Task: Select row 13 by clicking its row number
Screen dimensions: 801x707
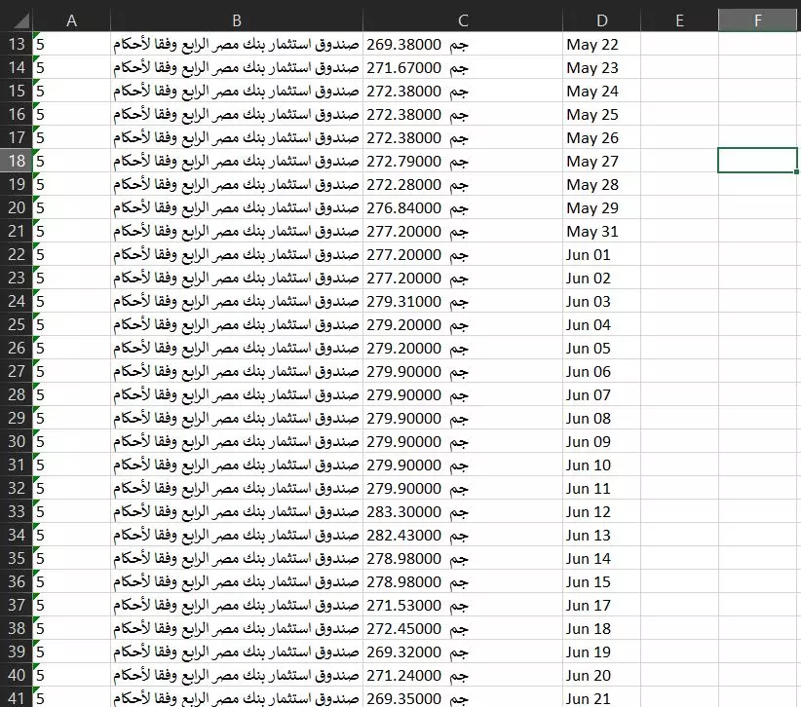Action: tap(18, 44)
